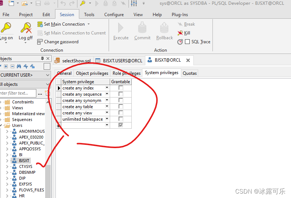This screenshot has width=291, height=198.
Task: Click the large Log on key icon
Action: 6,27
